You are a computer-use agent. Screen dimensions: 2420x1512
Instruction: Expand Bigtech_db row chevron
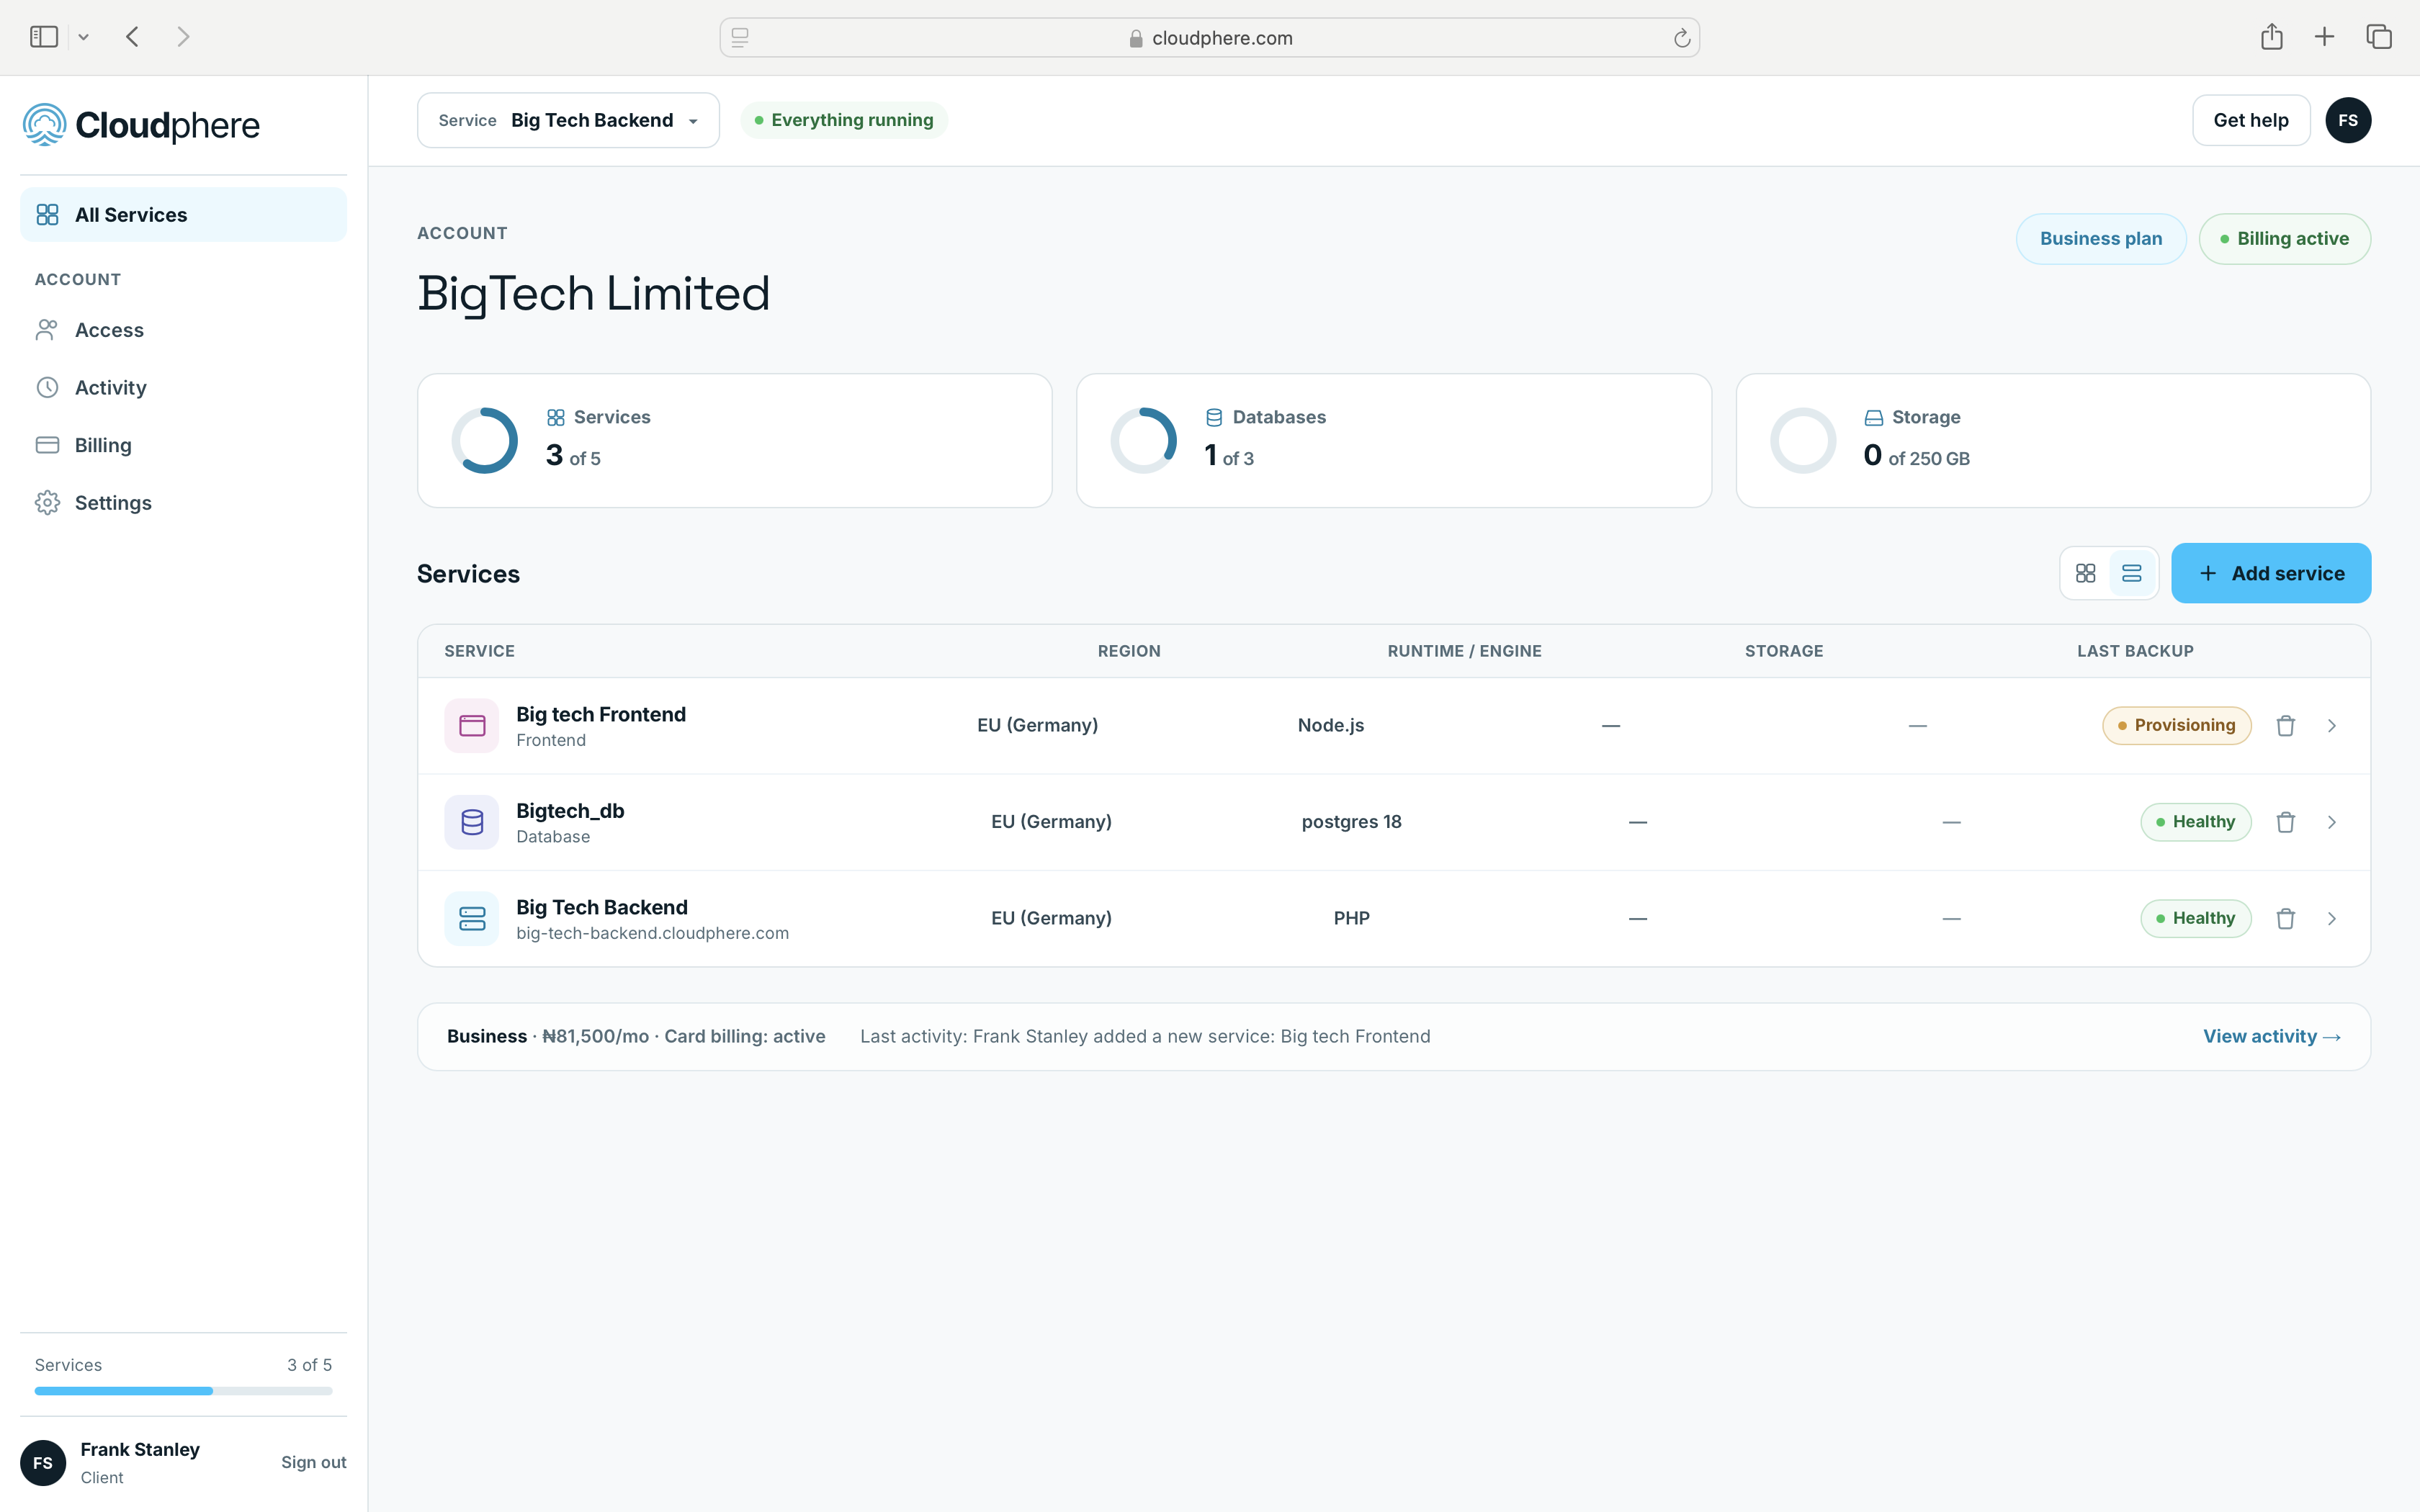[2332, 822]
